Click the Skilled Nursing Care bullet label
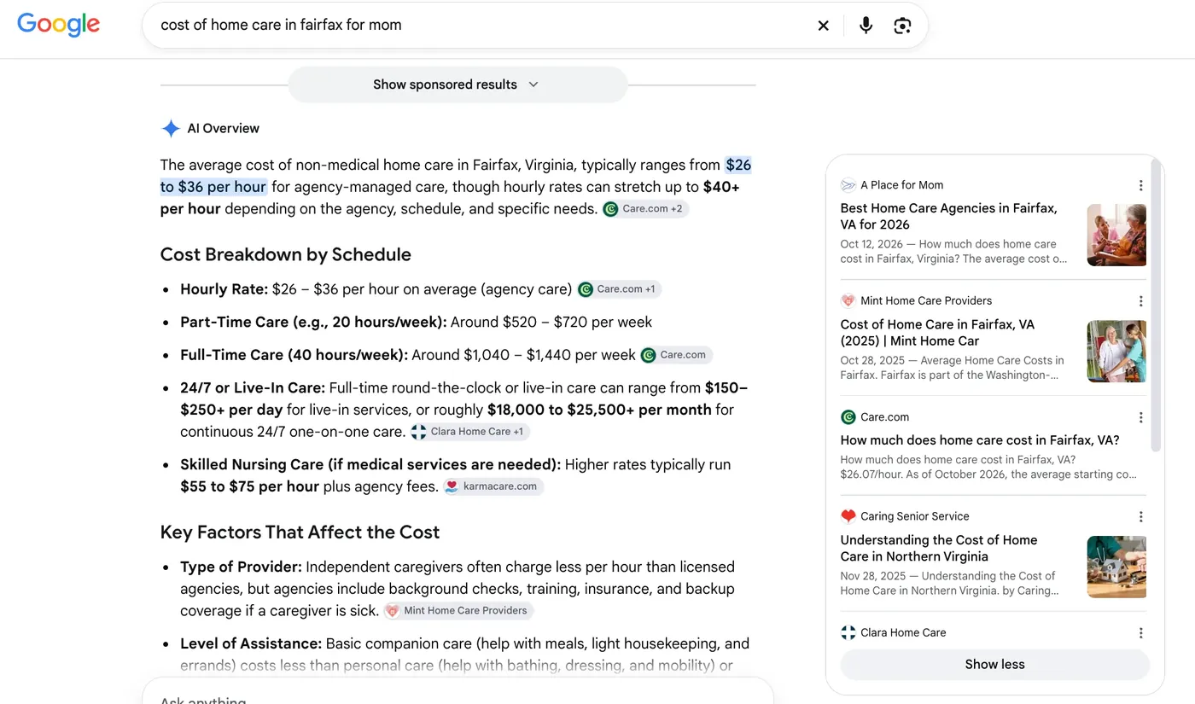1195x704 pixels. tap(370, 465)
